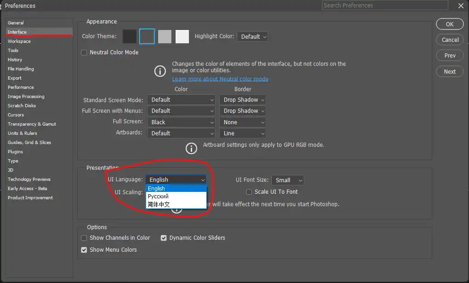Open Standard Screen Mode border Drop Shadow dropdown
Viewport: 469px width, 283px height.
243,100
